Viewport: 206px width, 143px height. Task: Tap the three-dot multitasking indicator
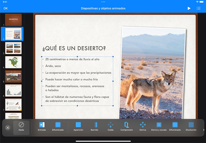(103, 2)
